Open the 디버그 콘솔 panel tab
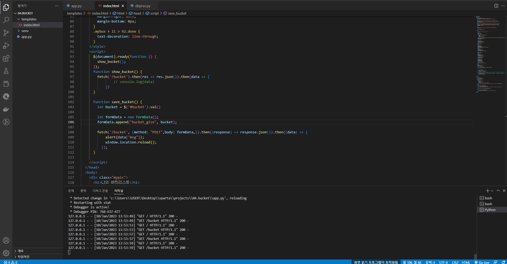 pyautogui.click(x=100, y=191)
